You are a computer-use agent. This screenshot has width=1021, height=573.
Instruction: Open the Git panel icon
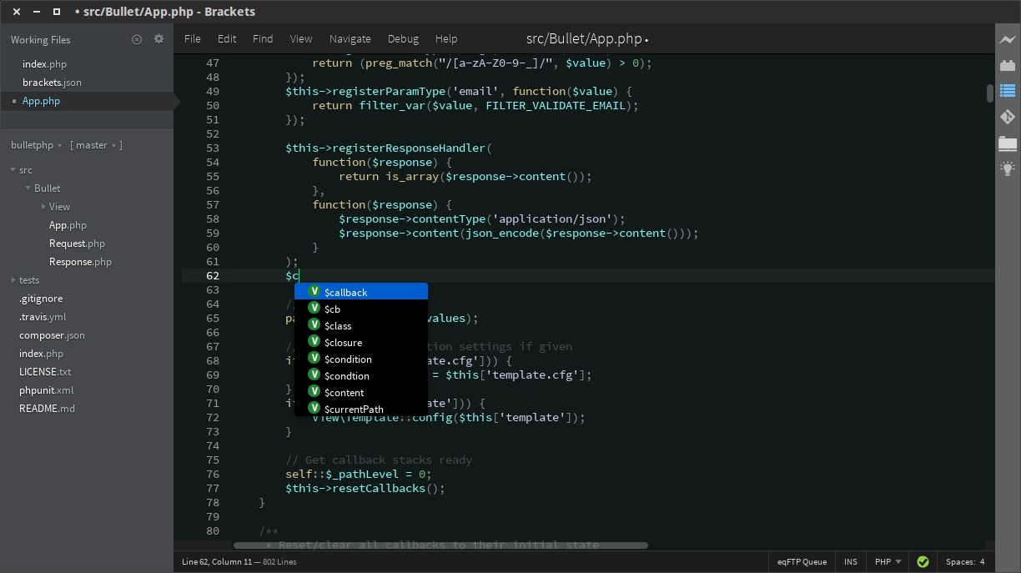point(1008,118)
